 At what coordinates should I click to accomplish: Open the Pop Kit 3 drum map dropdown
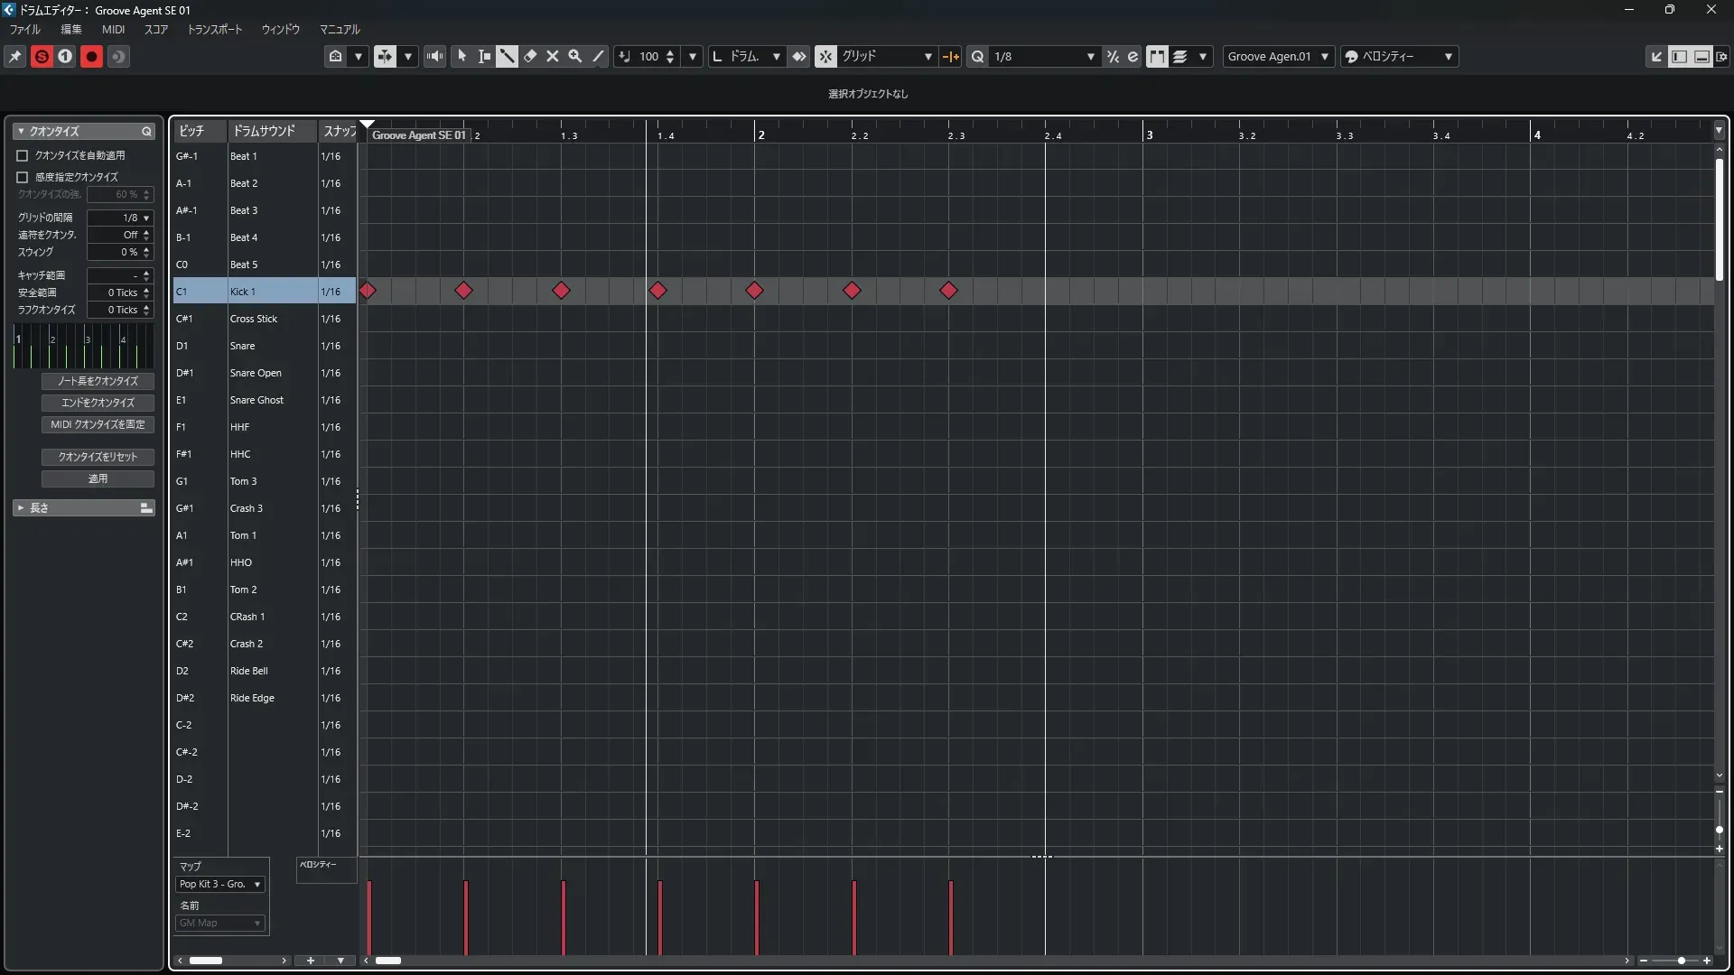coord(220,884)
